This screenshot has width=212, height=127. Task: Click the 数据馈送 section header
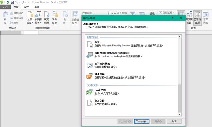click(x=93, y=37)
